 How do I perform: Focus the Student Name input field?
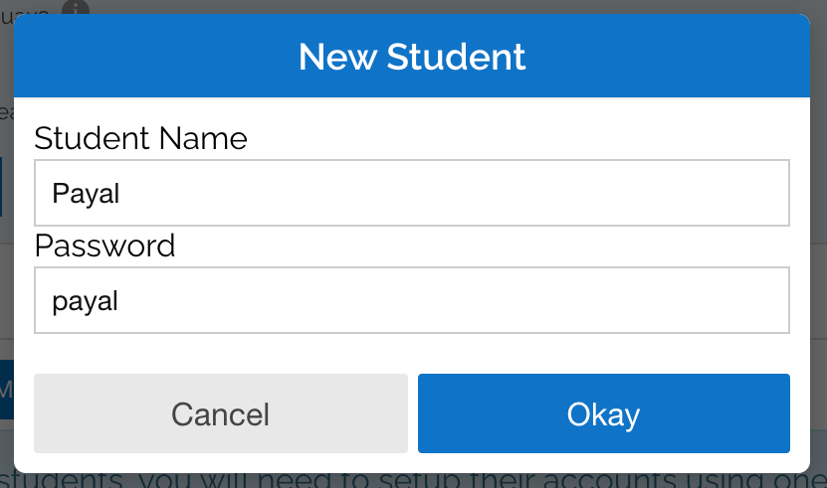pyautogui.click(x=412, y=193)
